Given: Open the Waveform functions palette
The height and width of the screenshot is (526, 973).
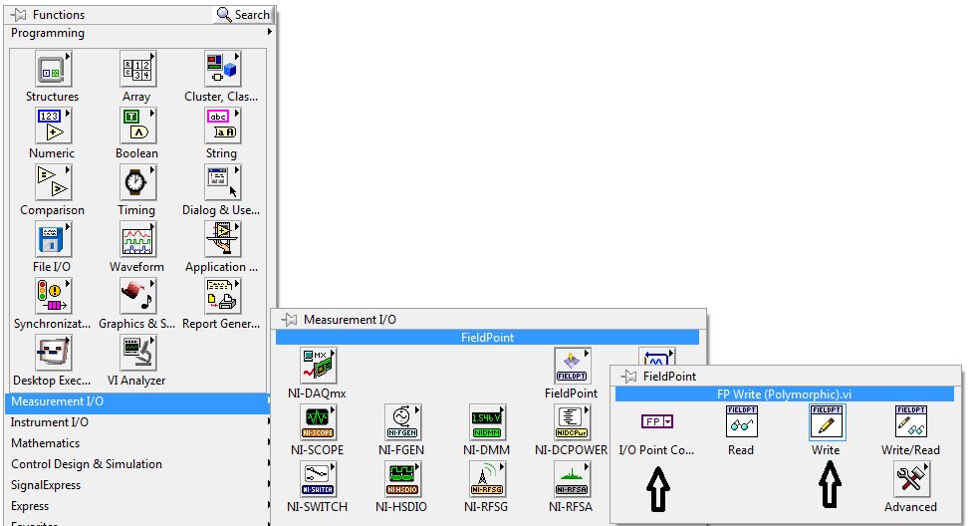Looking at the screenshot, I should (x=137, y=240).
